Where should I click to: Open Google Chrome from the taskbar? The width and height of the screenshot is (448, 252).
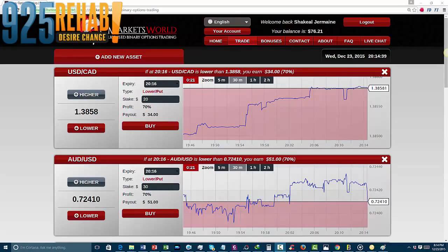tap(337, 247)
